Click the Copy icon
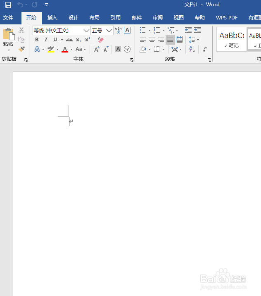 click(x=21, y=40)
